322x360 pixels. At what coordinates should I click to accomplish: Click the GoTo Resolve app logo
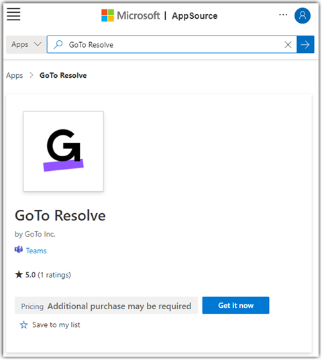(63, 152)
